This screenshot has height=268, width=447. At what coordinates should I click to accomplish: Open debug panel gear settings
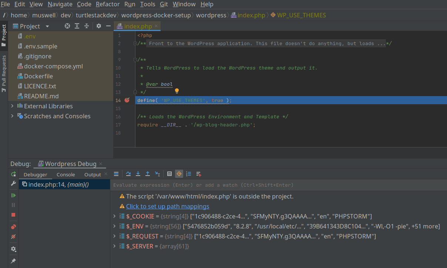click(13, 249)
